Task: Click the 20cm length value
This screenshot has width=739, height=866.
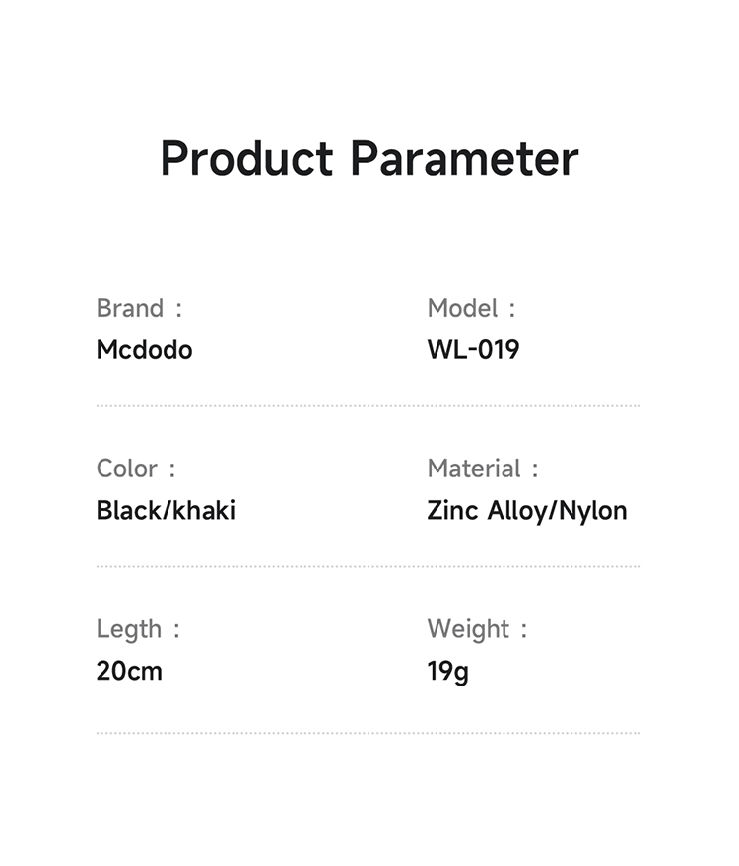Action: coord(129,672)
